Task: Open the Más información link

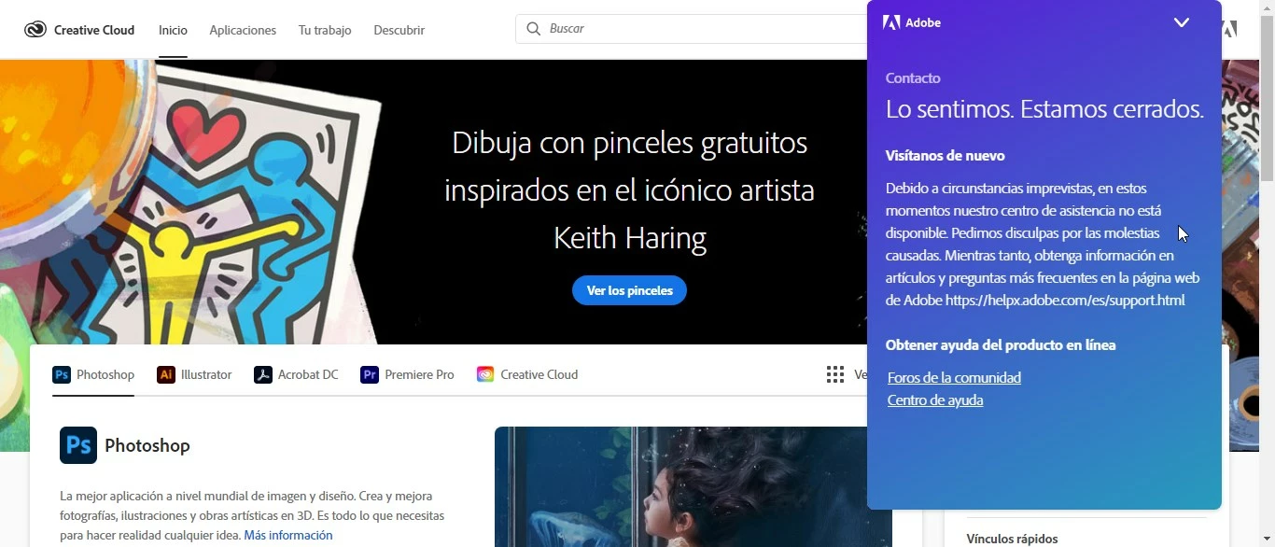Action: click(288, 535)
